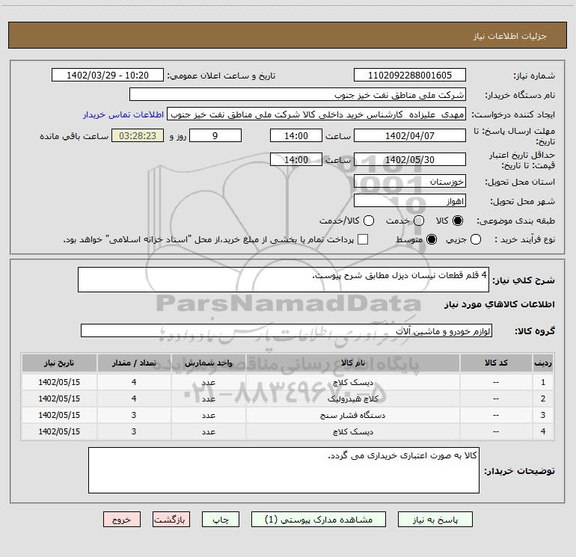Click the تعداد / مقدار column header
This screenshot has height=557, width=576.
[134, 363]
